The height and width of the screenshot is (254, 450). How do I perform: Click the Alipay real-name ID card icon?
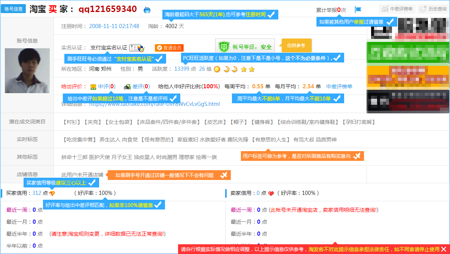coord(137,48)
